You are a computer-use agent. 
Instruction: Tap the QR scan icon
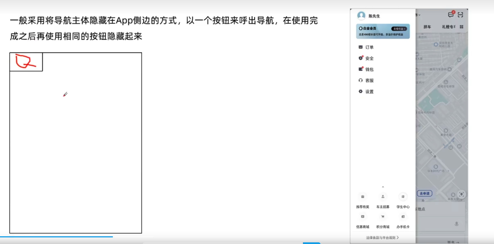pyautogui.click(x=460, y=15)
